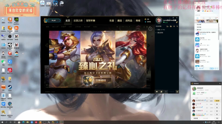This screenshot has height=124, width=222.
Task: Click the add folder icon in friends list
Action: point(171,26)
